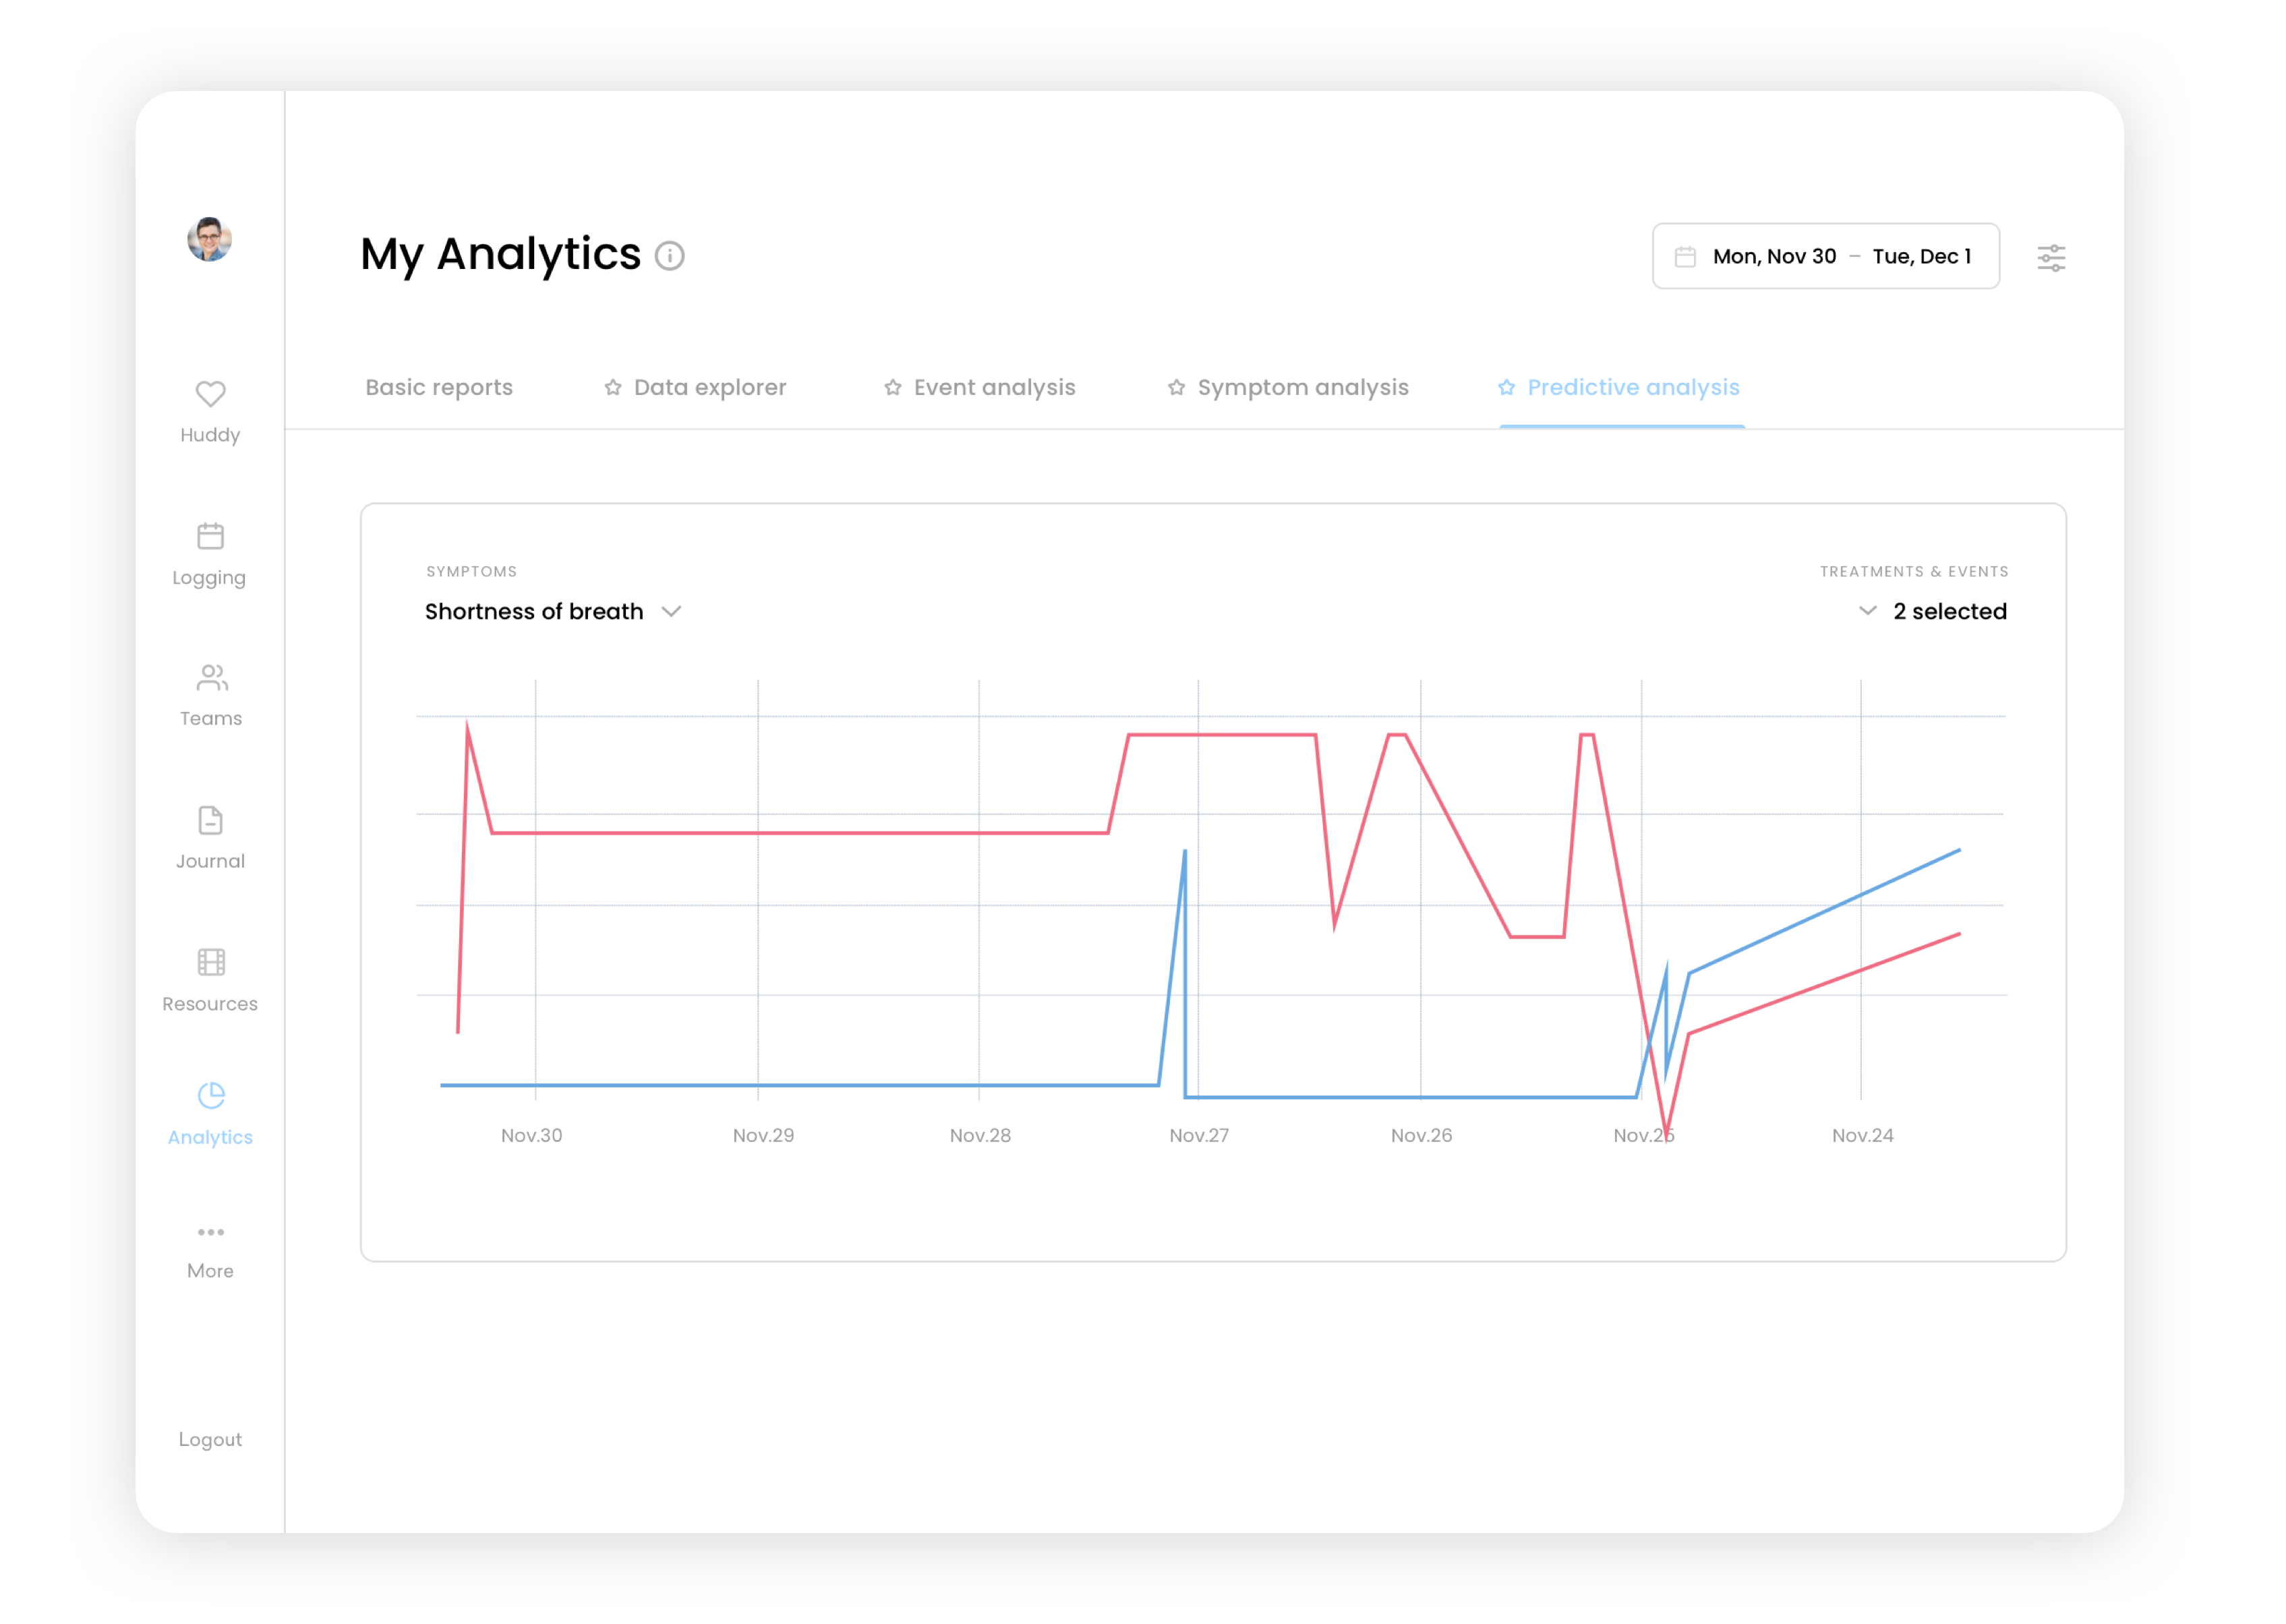
Task: Open the user profile avatar
Action: tap(210, 239)
